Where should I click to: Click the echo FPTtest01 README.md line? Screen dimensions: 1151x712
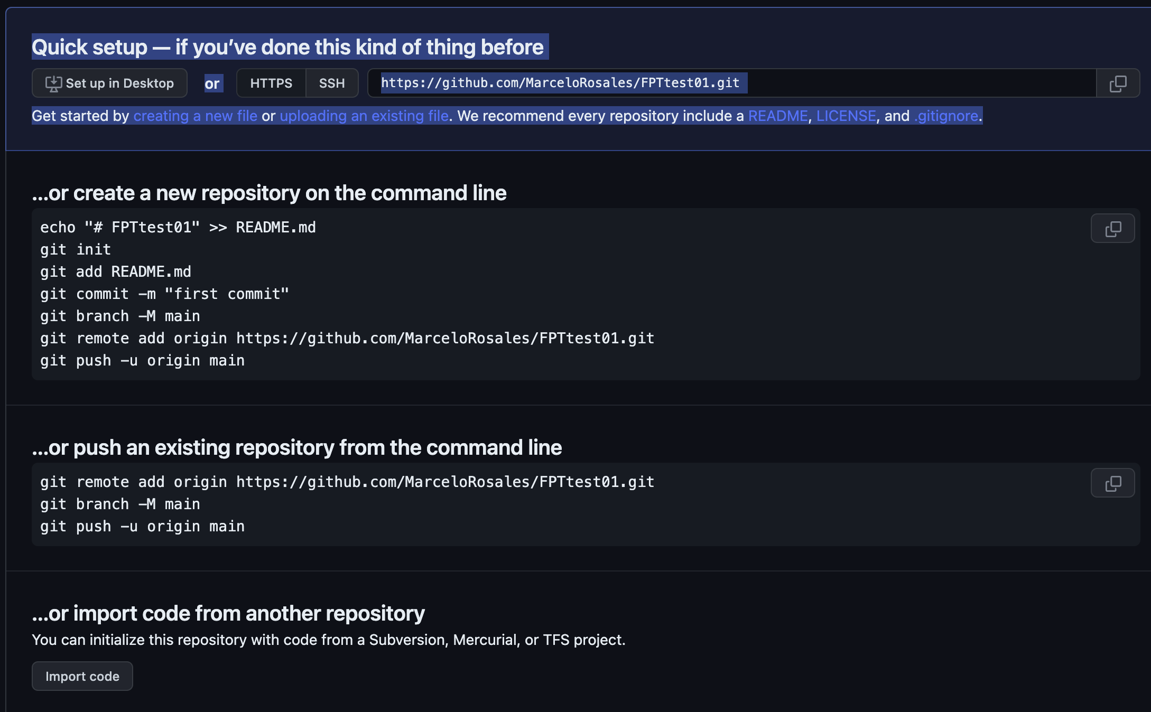click(x=178, y=228)
